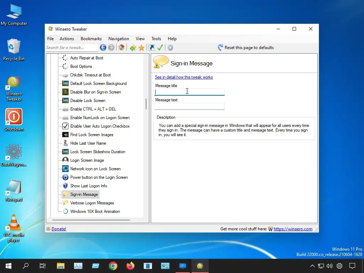Select Find Lock Screen Images item

92,135
